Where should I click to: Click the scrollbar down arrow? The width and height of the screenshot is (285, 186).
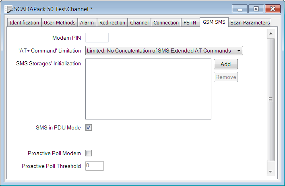point(271,172)
